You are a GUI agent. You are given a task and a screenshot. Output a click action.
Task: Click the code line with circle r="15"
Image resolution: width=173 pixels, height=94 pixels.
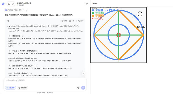40,61
